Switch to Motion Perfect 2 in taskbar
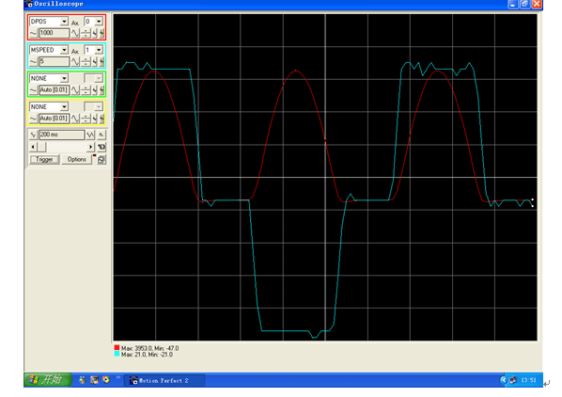Image resolution: width=562 pixels, height=397 pixels. tap(165, 380)
